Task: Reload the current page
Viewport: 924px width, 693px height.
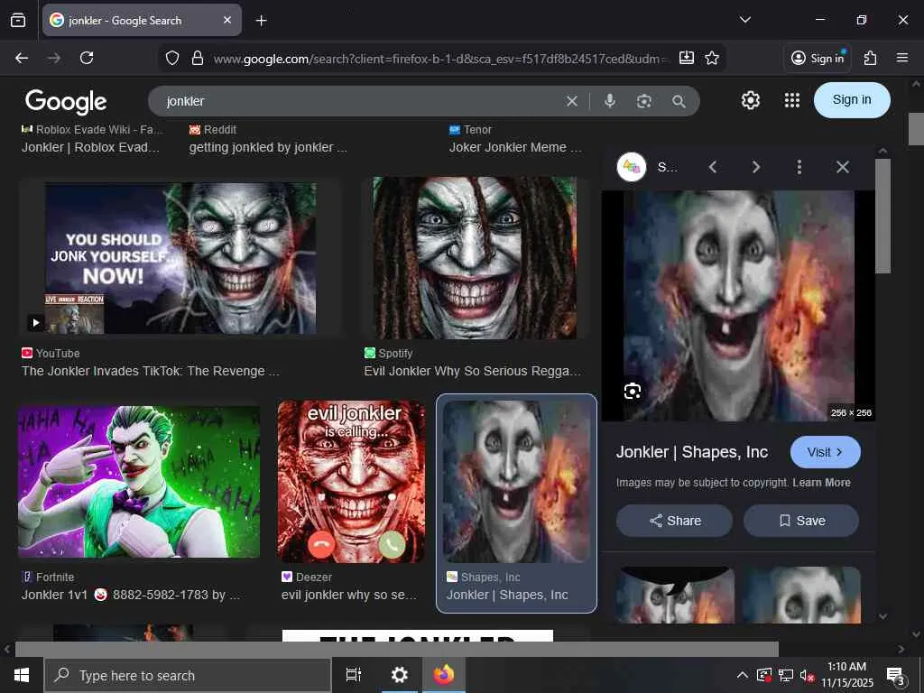Action: pyautogui.click(x=87, y=58)
